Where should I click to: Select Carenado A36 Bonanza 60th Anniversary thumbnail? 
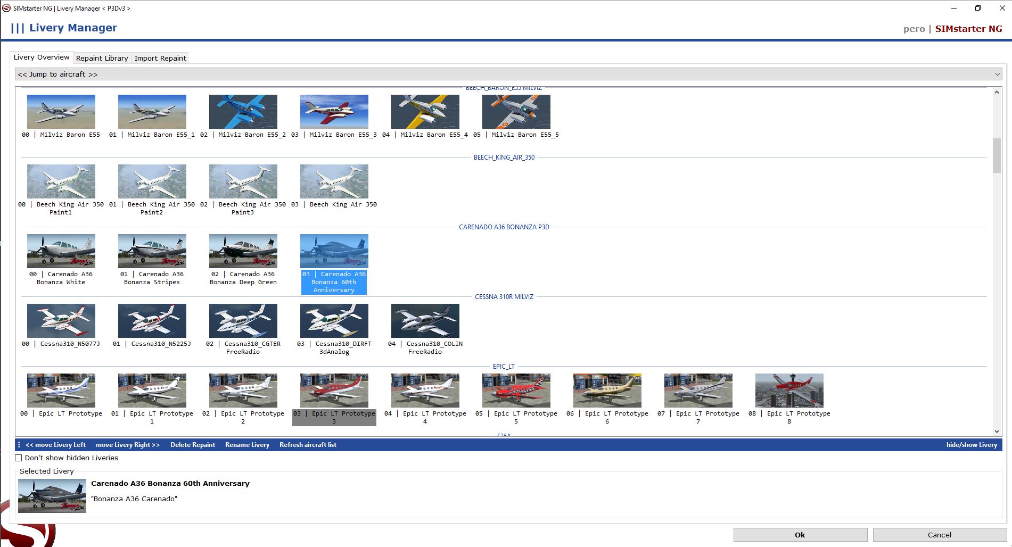(x=334, y=251)
